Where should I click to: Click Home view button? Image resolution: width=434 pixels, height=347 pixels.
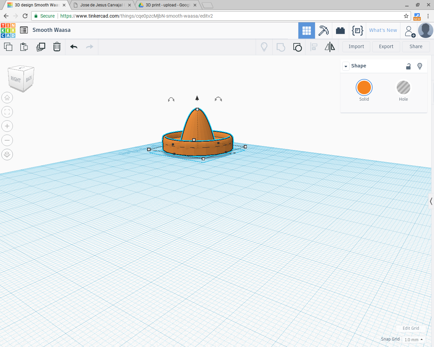(7, 98)
